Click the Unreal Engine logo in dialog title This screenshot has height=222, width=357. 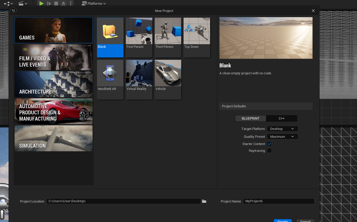(x=14, y=10)
